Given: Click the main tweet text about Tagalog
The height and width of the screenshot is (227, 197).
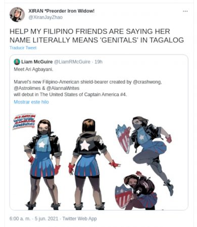Looking at the screenshot, I should pyautogui.click(x=96, y=36).
